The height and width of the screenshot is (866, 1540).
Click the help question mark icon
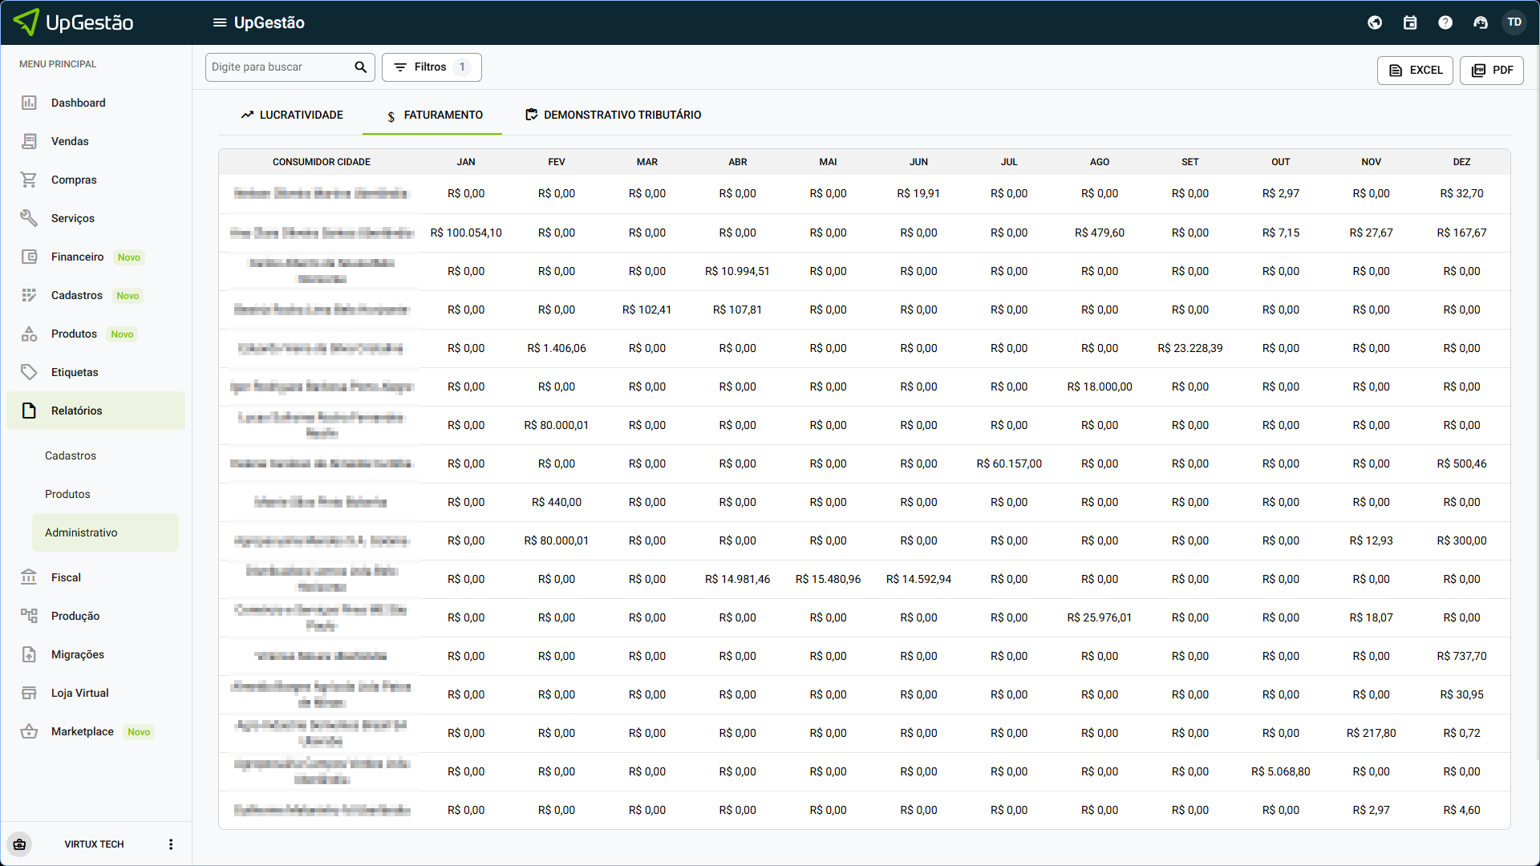click(1445, 22)
